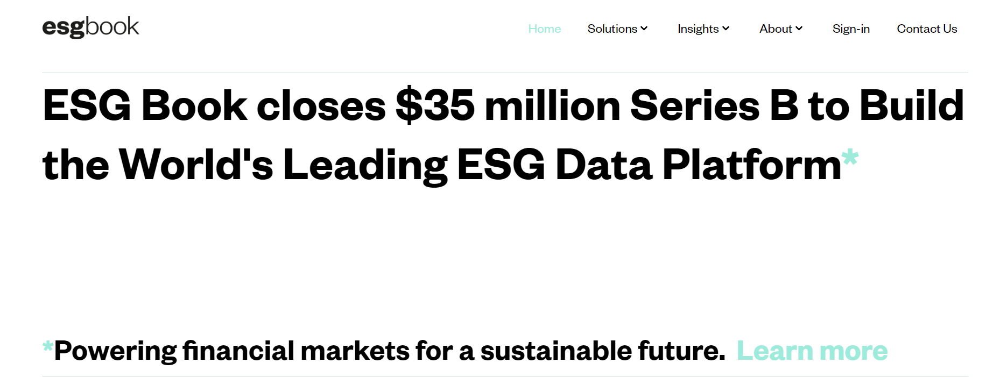Click the divider line below the navigation bar
Screen dimensions: 986x377
click(505, 73)
